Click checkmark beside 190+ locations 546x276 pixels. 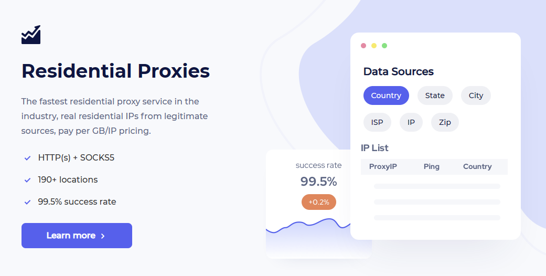(x=27, y=180)
